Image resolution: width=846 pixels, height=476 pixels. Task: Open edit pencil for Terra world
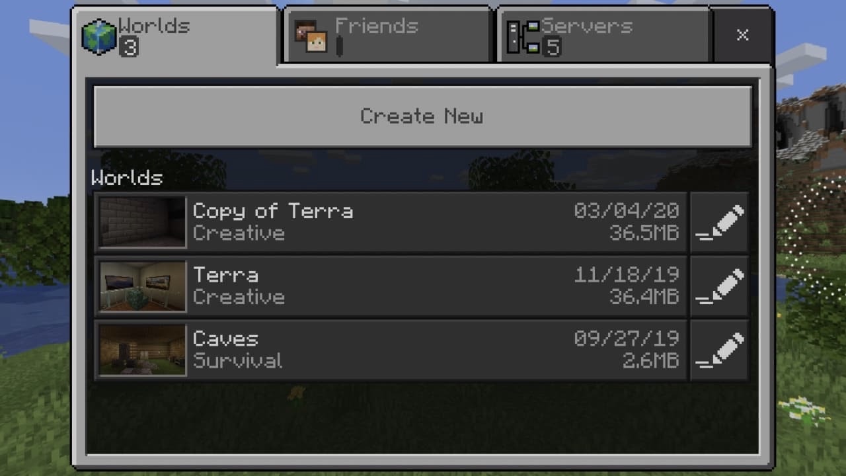pyautogui.click(x=719, y=286)
